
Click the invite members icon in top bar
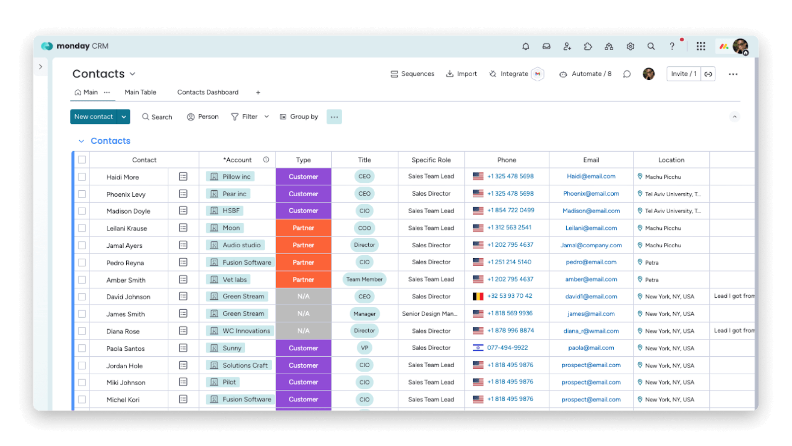567,46
